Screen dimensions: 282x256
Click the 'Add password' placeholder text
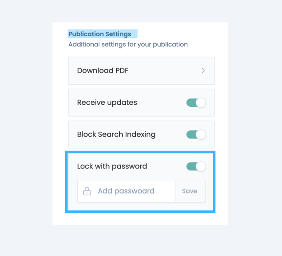[x=126, y=191]
